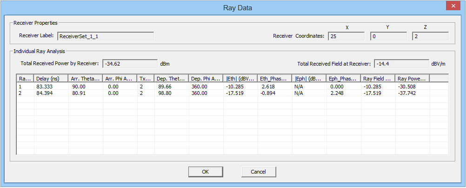Select the Dep. Phi column header
466x188 pixels.
(206, 79)
